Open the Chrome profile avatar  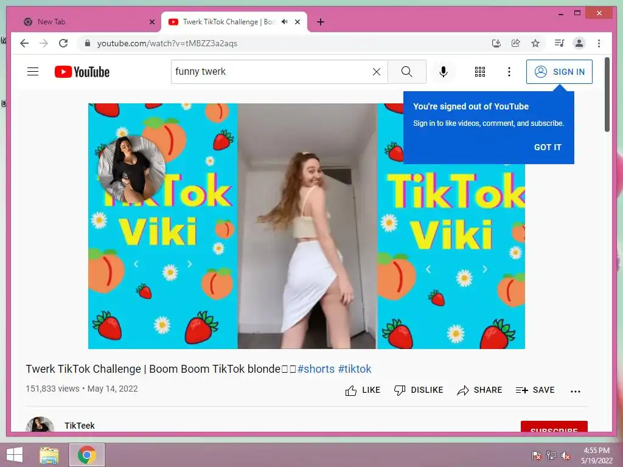[x=579, y=43]
